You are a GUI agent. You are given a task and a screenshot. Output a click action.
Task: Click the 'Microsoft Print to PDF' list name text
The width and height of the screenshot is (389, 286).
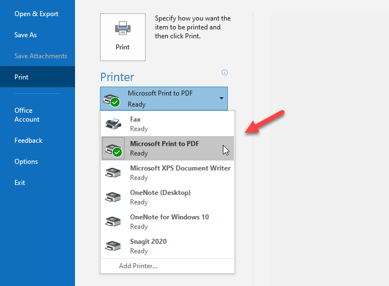[164, 144]
